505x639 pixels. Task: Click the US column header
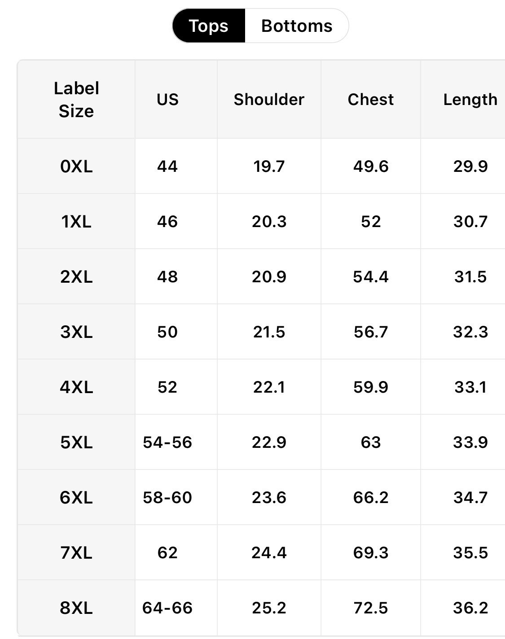coord(167,100)
